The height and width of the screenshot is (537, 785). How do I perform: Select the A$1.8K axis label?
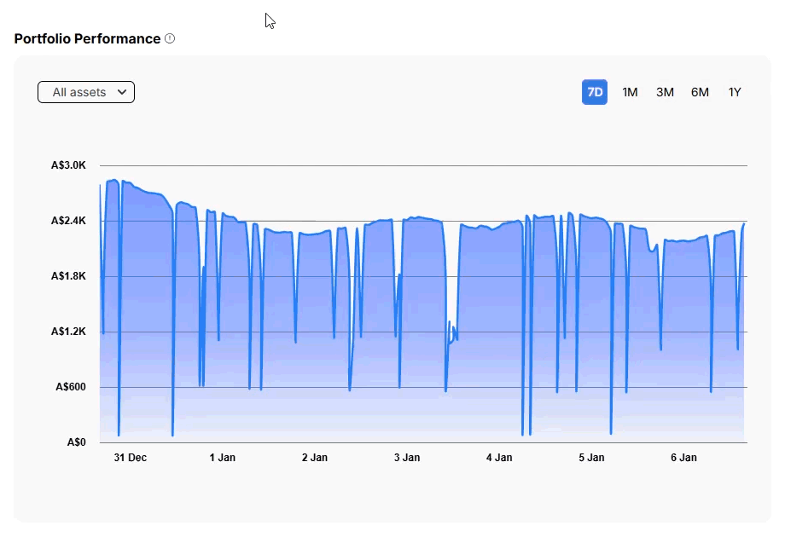[68, 276]
